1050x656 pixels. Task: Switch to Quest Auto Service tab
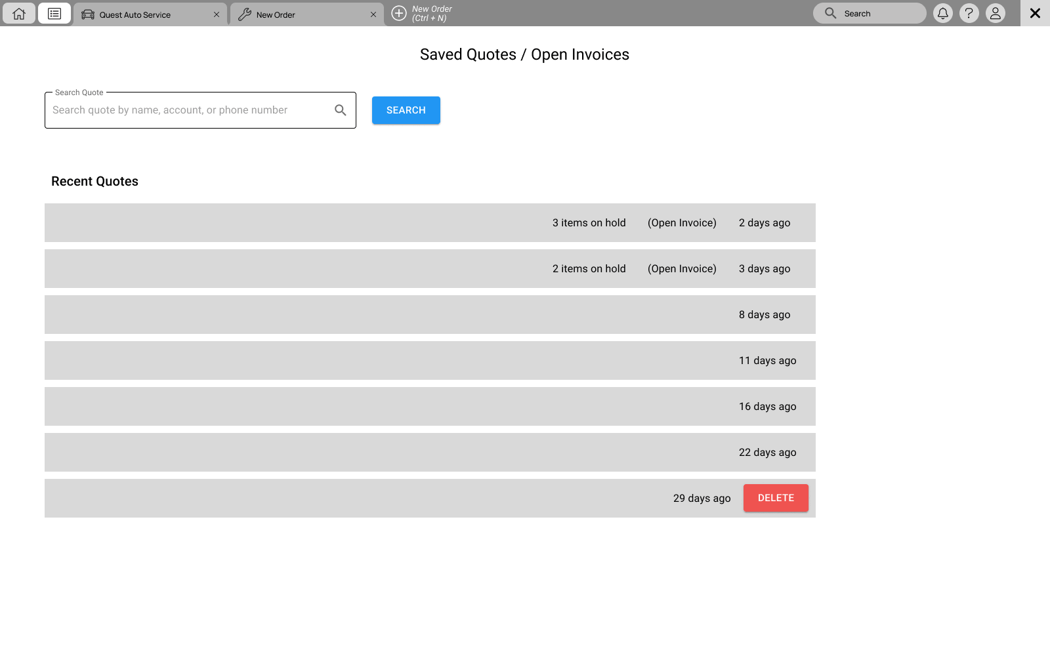[135, 14]
